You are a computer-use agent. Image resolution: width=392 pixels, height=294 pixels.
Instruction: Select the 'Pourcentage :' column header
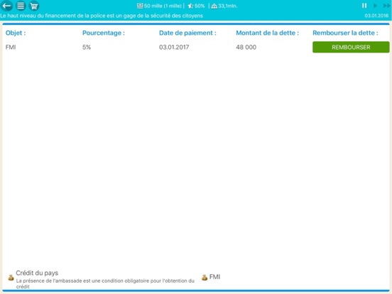point(104,33)
